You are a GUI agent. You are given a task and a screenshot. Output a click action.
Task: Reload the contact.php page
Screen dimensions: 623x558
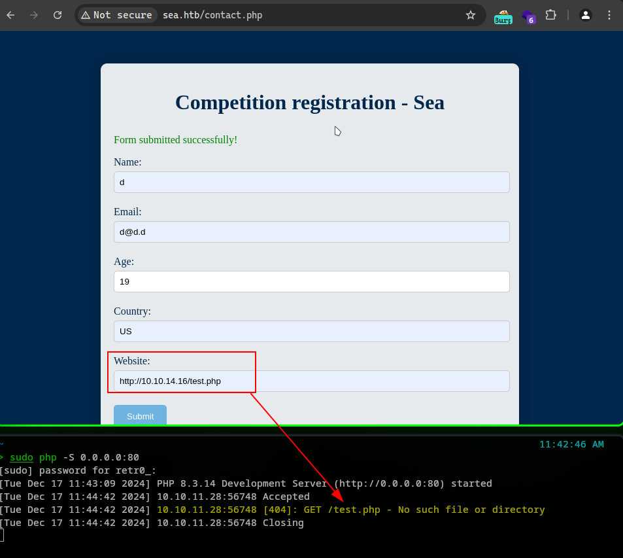58,15
